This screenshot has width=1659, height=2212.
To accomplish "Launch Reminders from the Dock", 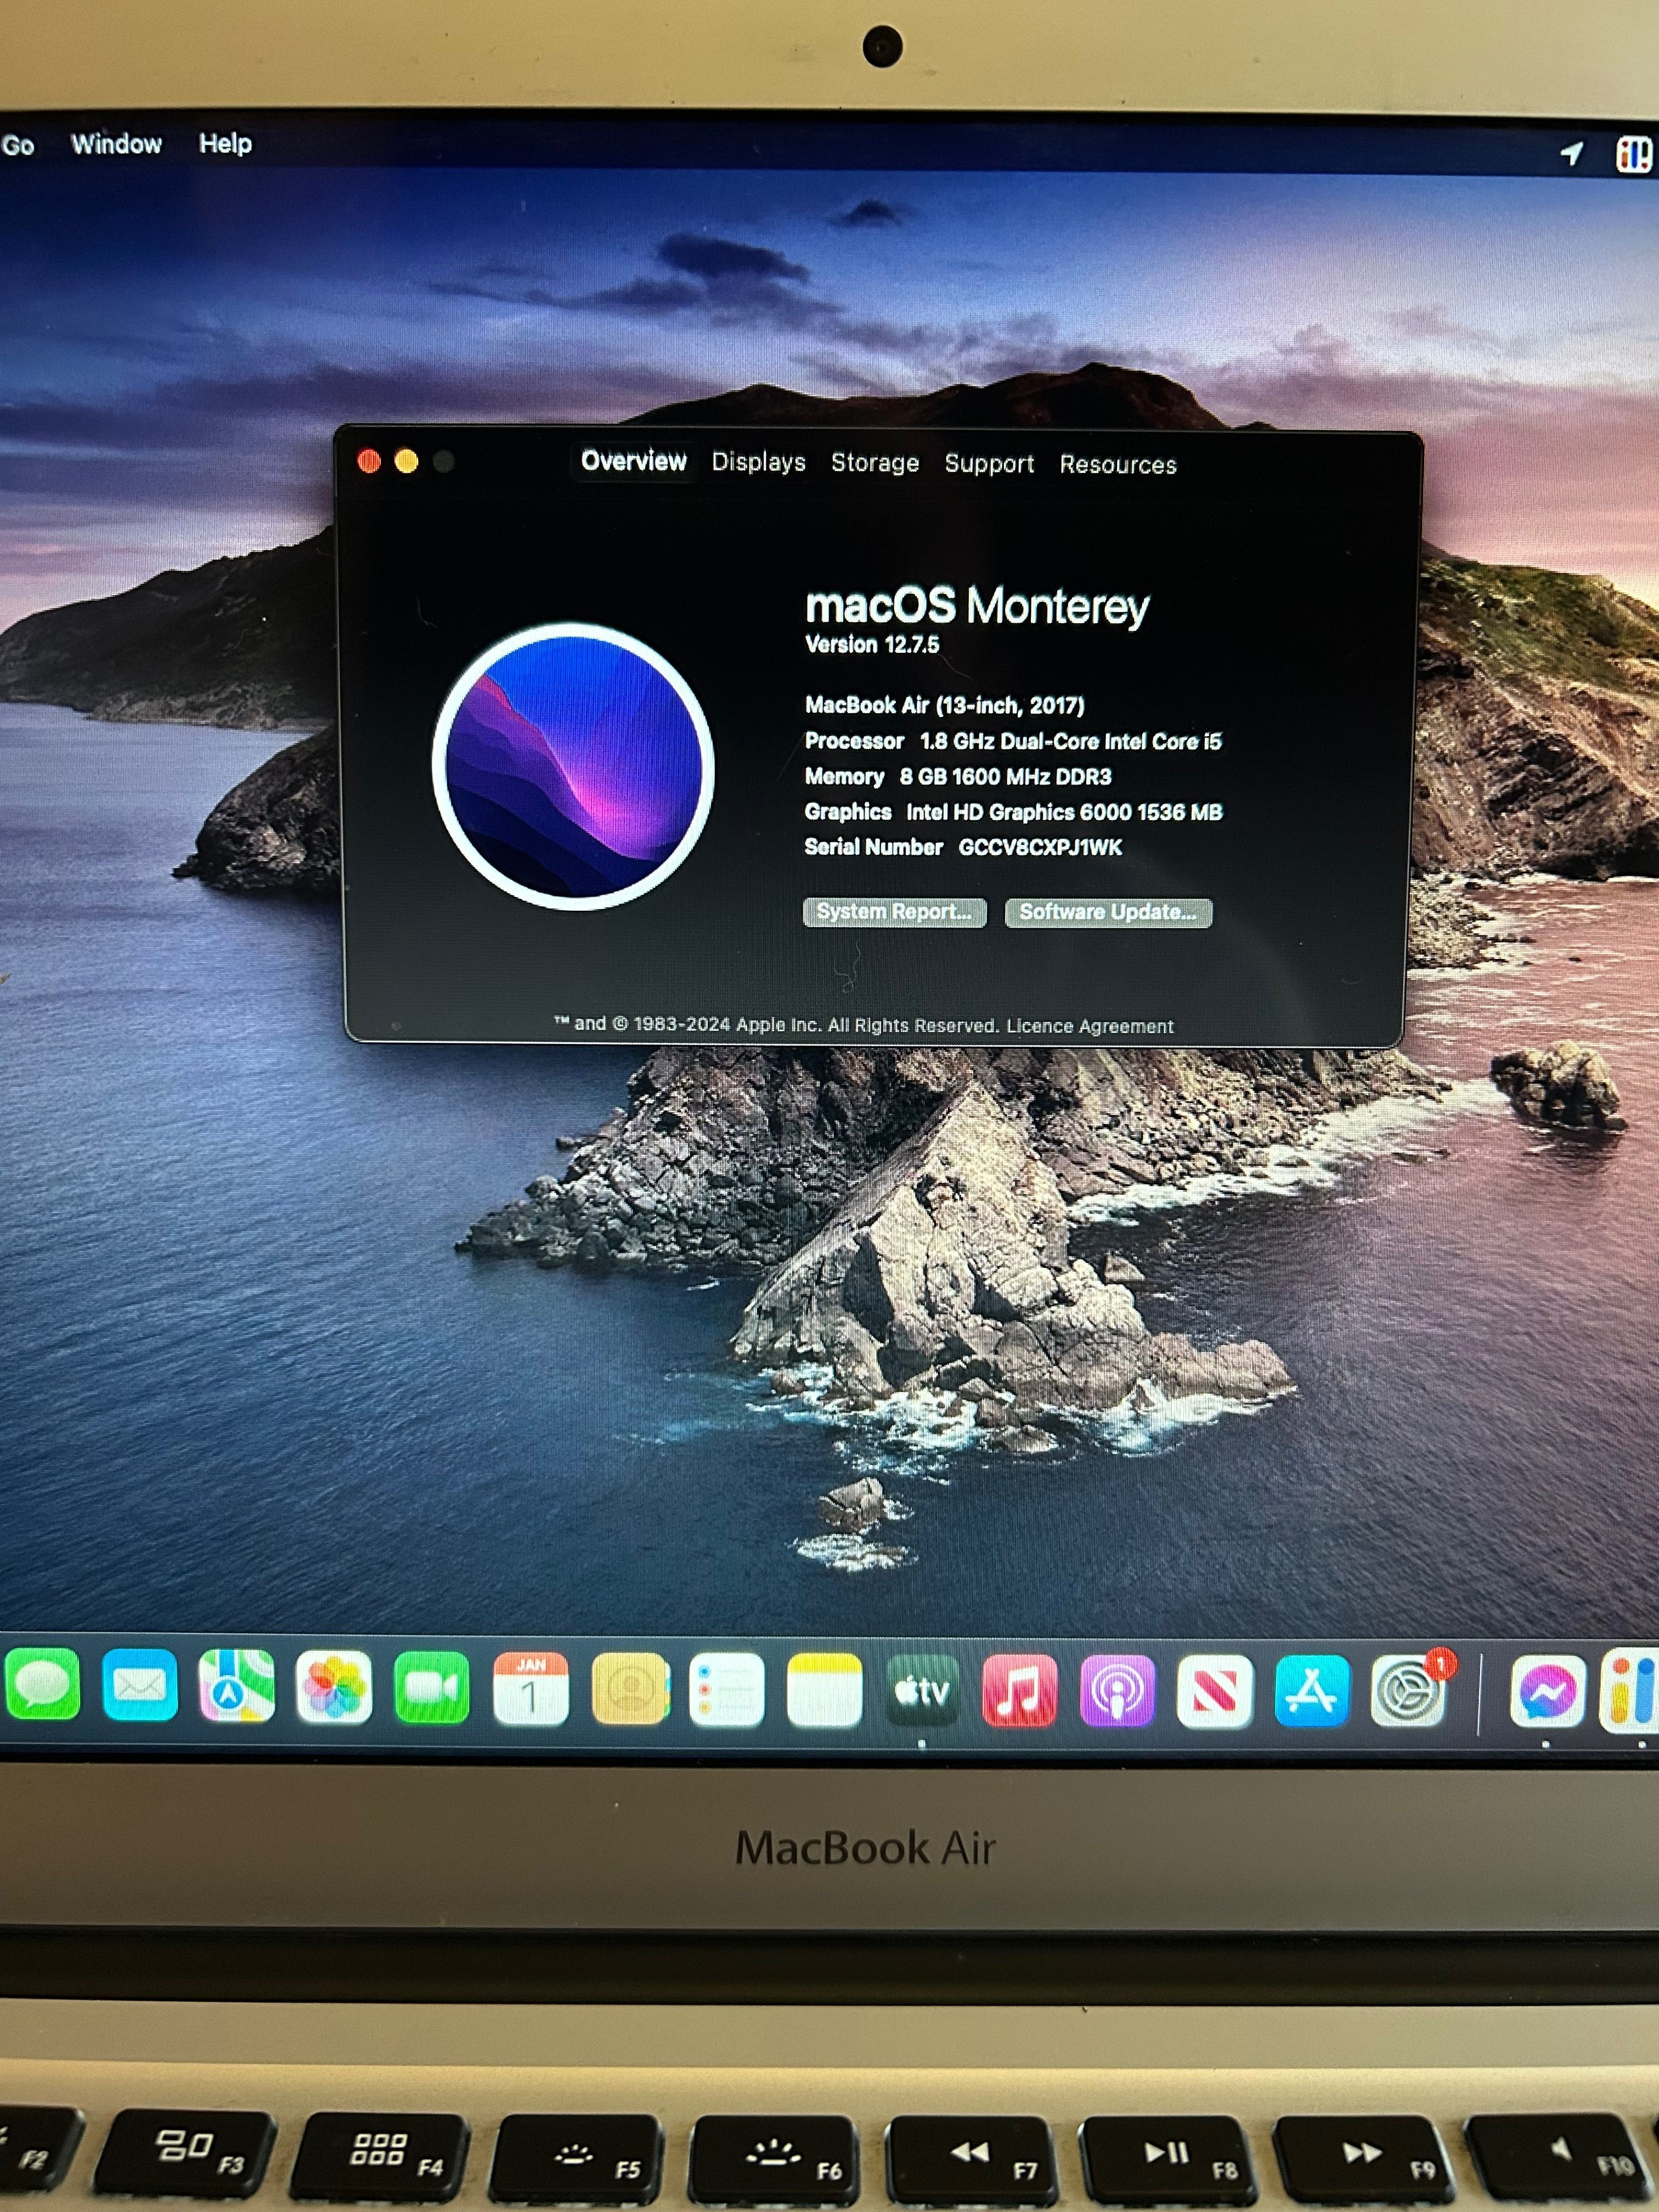I will coord(727,1691).
